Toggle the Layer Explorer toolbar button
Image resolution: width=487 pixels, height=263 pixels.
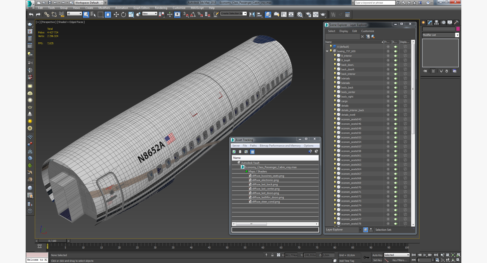(268, 14)
